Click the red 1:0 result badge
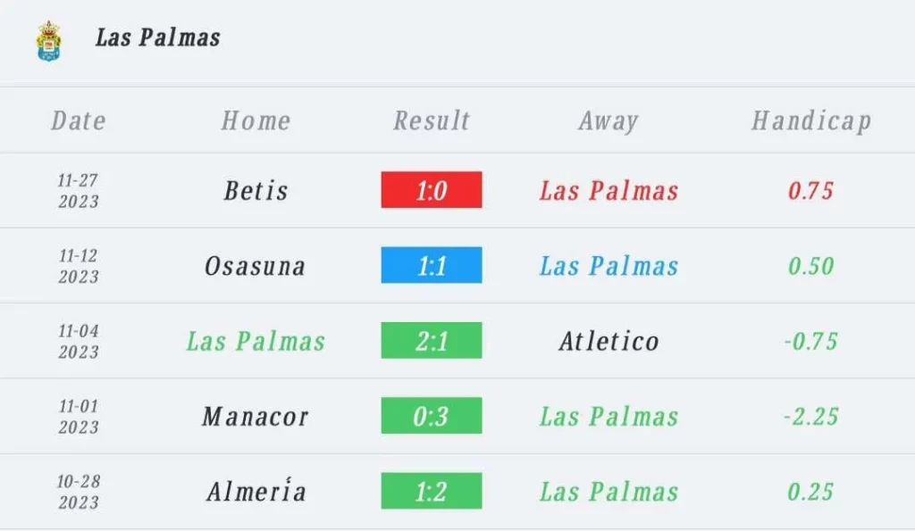 click(x=432, y=190)
